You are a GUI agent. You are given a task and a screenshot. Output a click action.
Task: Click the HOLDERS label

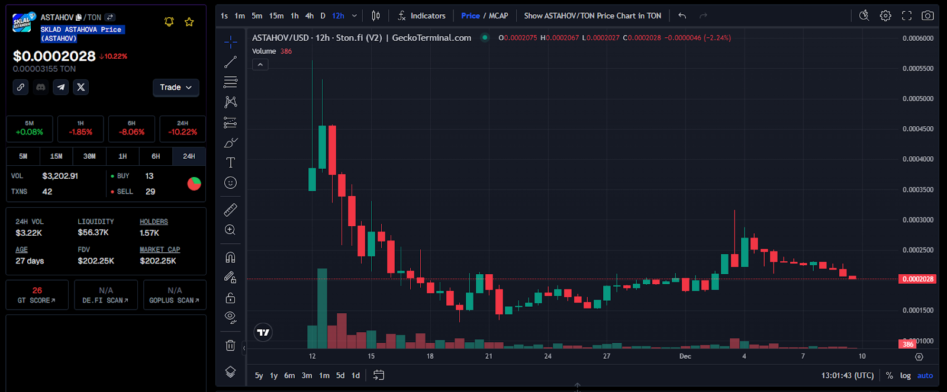154,221
